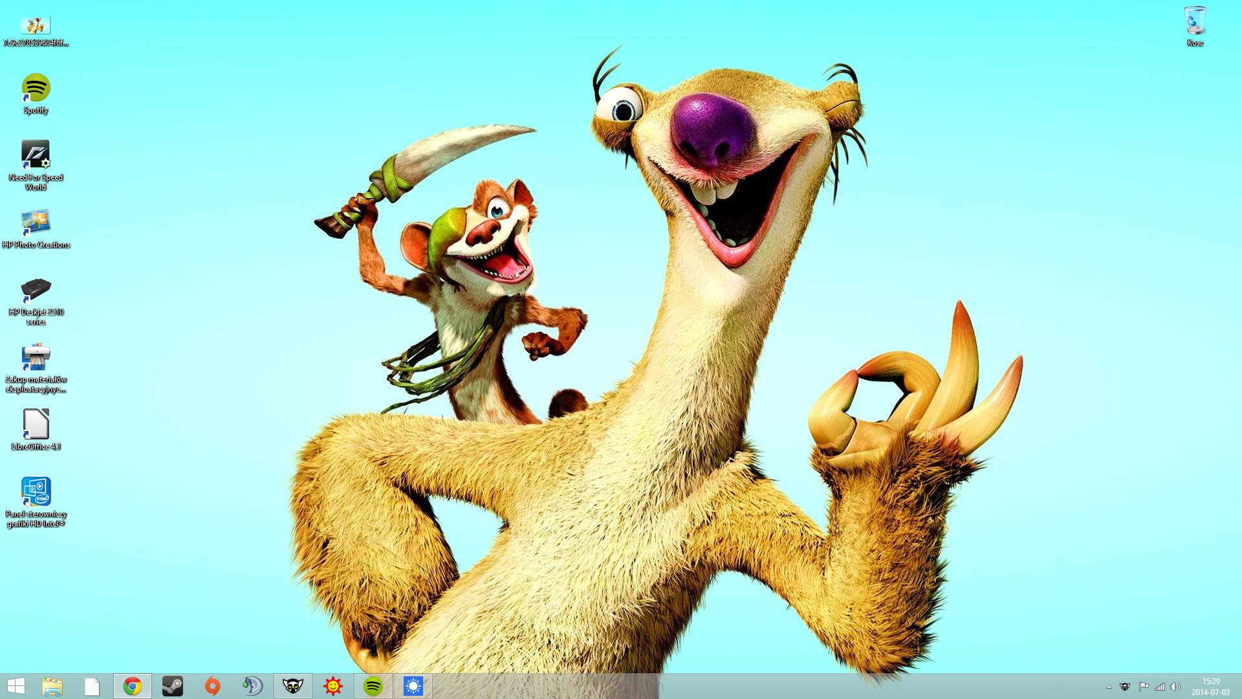
Task: Open the Spotify desktop shortcut
Action: tap(36, 94)
